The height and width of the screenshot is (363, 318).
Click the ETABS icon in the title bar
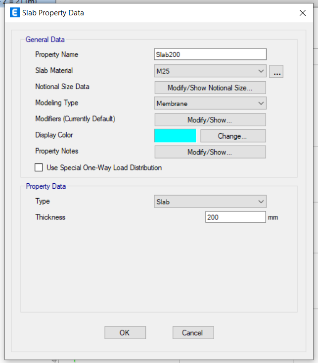[14, 12]
